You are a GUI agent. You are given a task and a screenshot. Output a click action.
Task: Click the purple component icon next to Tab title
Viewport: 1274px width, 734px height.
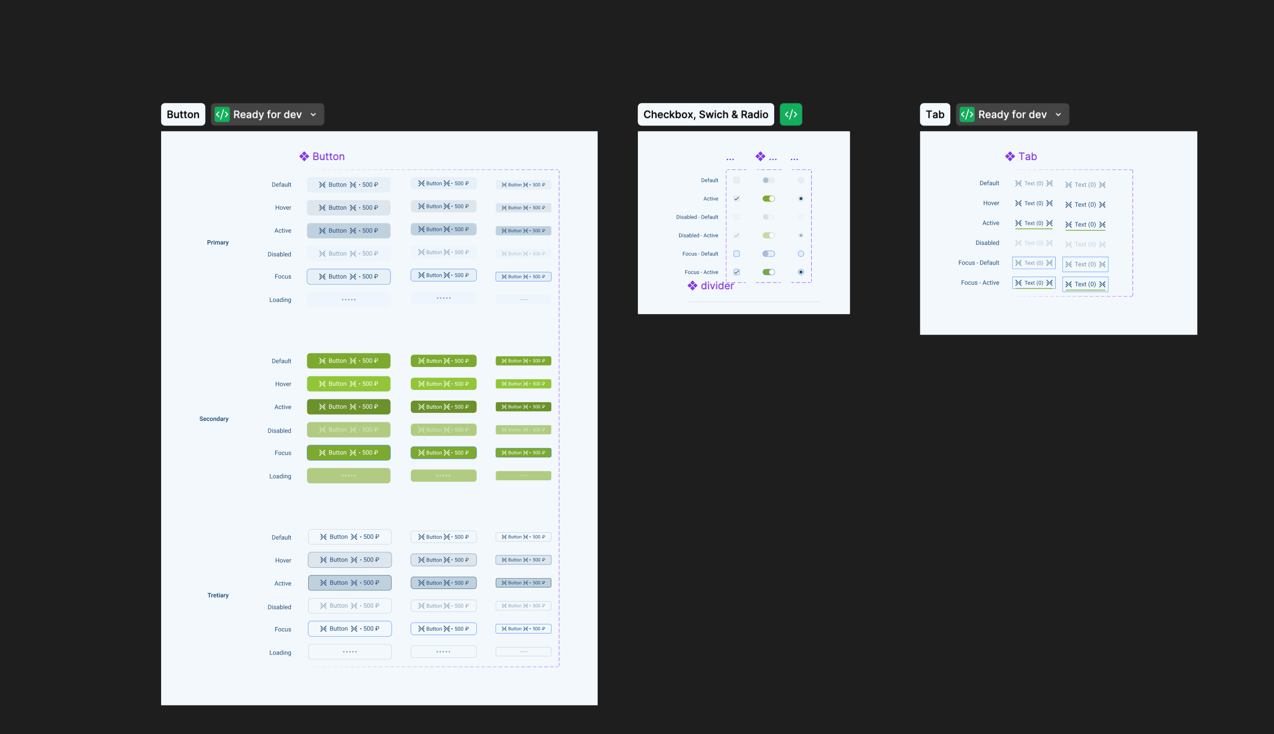[1010, 156]
